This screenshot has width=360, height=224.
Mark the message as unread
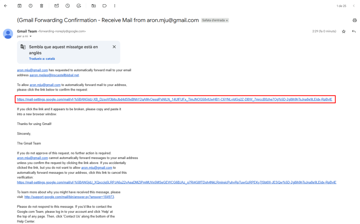(57, 6)
